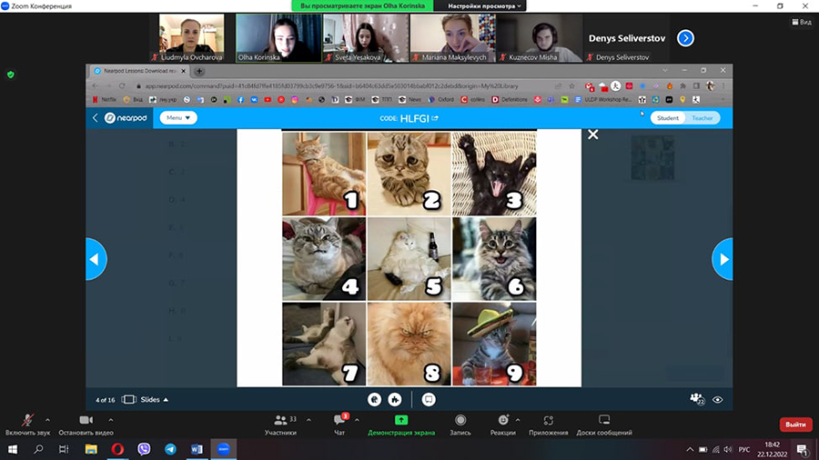This screenshot has width=819, height=460.
Task: Open the Nearpod Menu dropdown
Action: (x=178, y=118)
